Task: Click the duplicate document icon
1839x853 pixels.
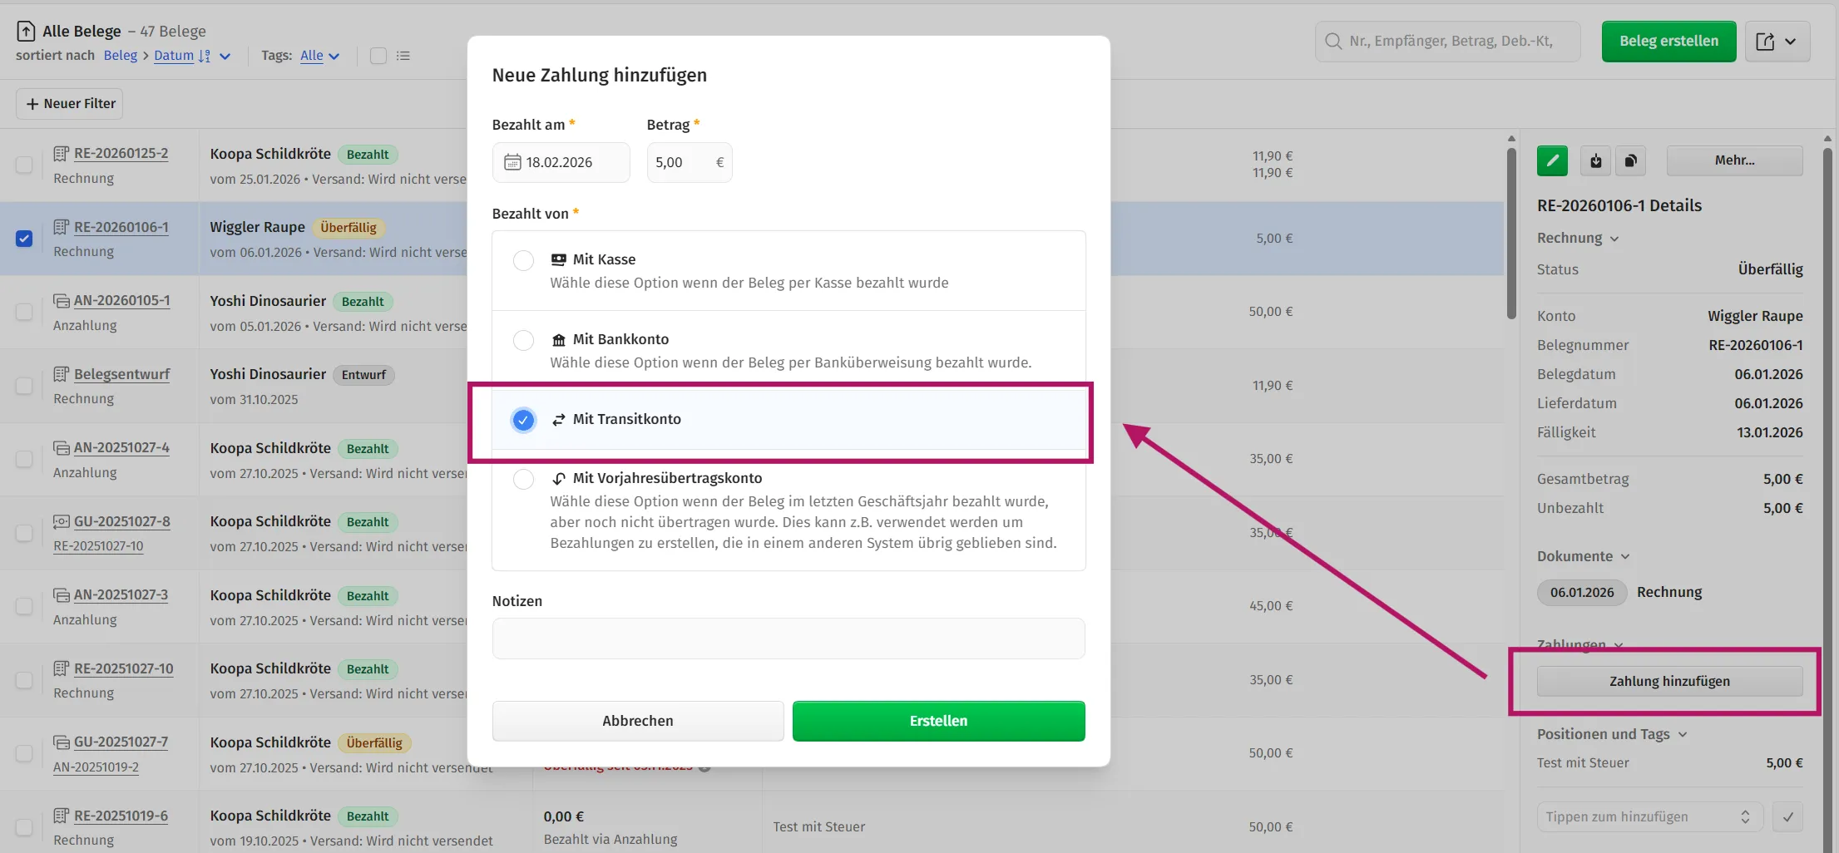Action: 1630,160
